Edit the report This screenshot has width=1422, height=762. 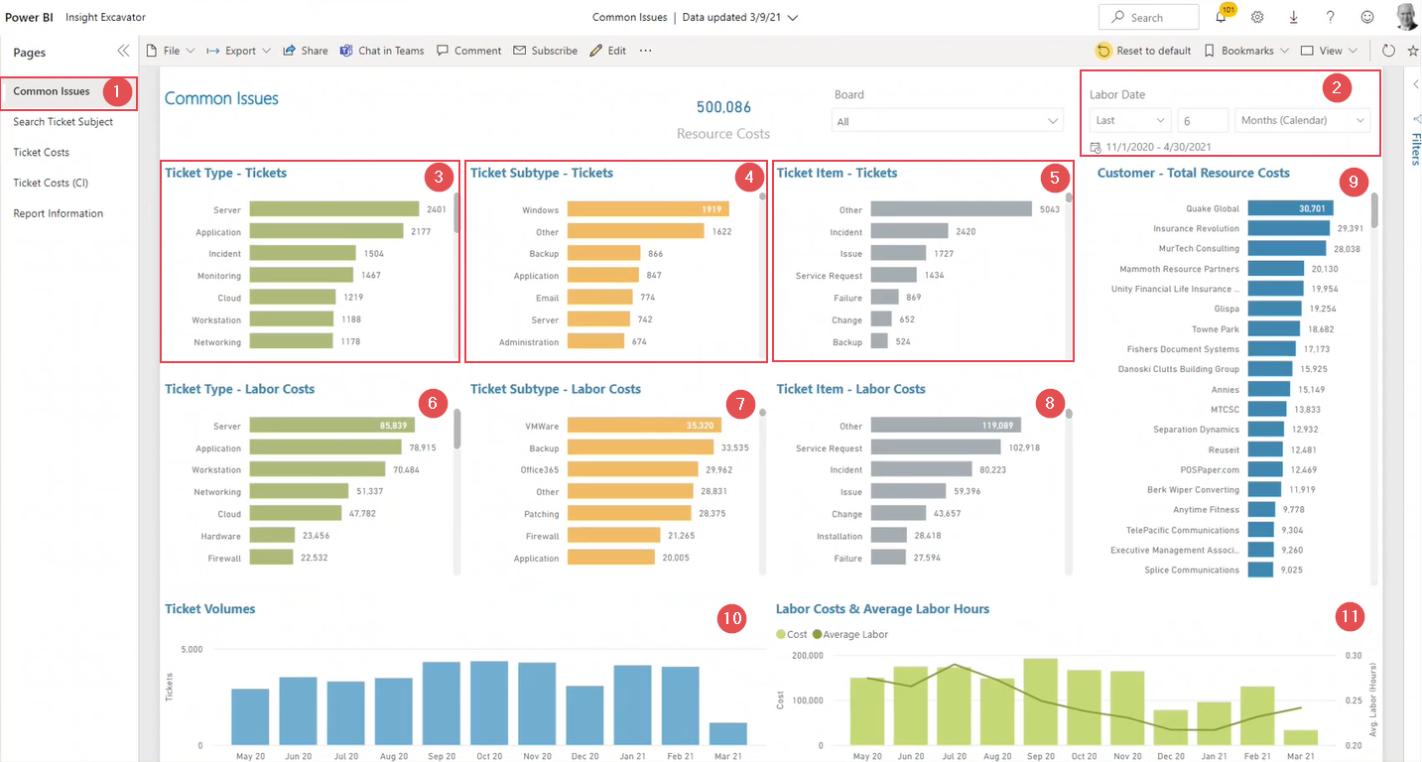pyautogui.click(x=608, y=51)
